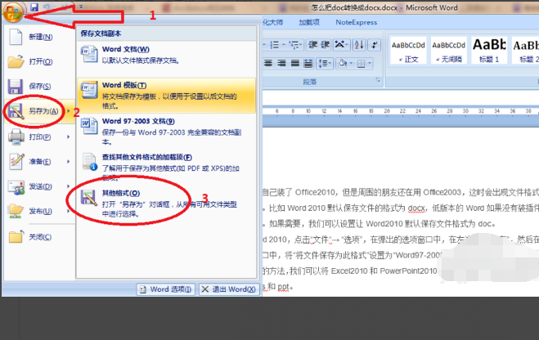
Task: Apply the 正文 style
Action: [408, 51]
